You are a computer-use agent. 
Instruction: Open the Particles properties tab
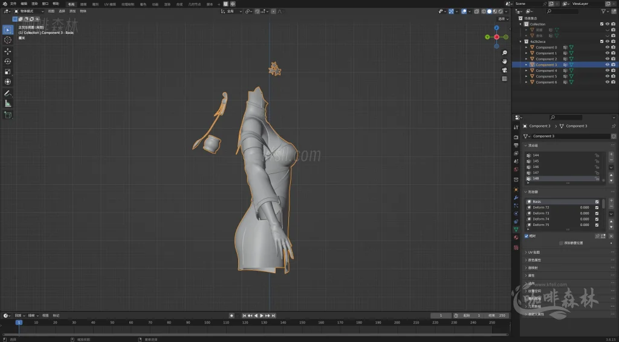[516, 205]
